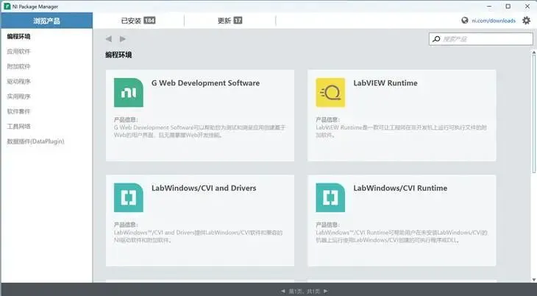Select the 编程环境 category

pyautogui.click(x=19, y=36)
